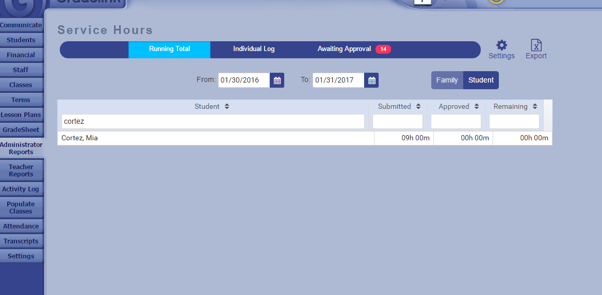Sort by Approved column arrows
602x295 pixels.
click(x=476, y=107)
